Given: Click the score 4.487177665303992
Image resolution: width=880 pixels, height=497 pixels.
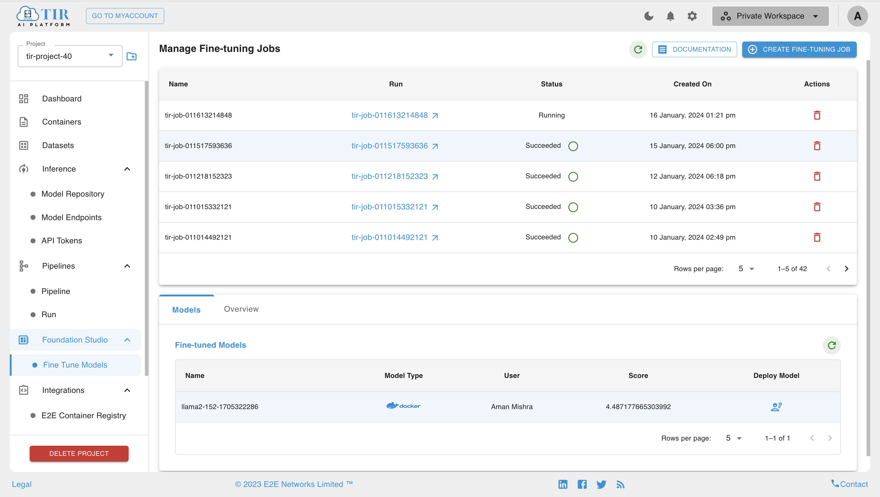Looking at the screenshot, I should pos(638,407).
